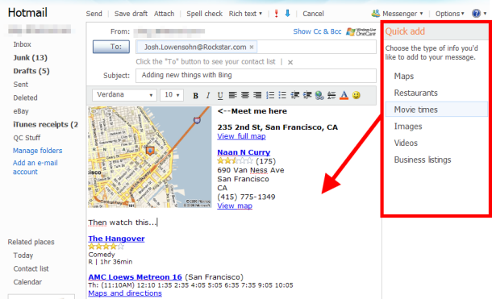Screen dimensions: 492x299
Task: Expand the Rich text format menu
Action: (245, 14)
